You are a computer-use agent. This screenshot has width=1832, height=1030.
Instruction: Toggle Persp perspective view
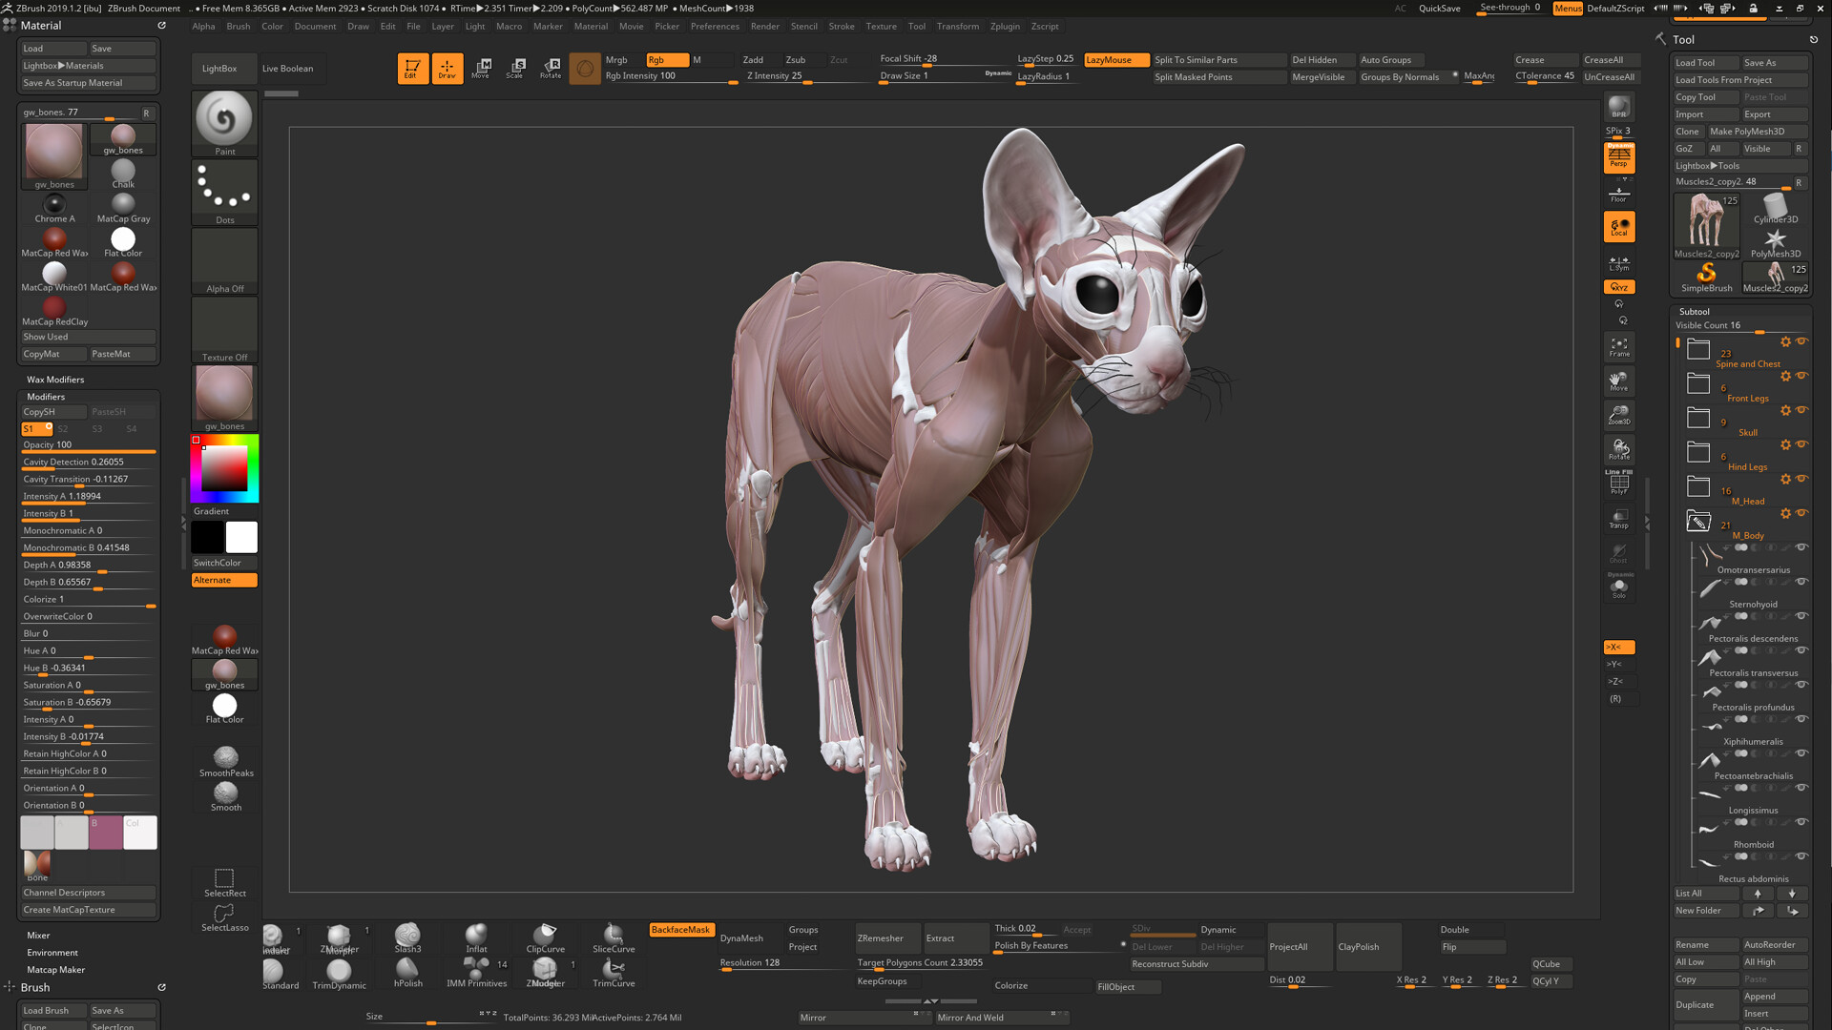[1619, 157]
